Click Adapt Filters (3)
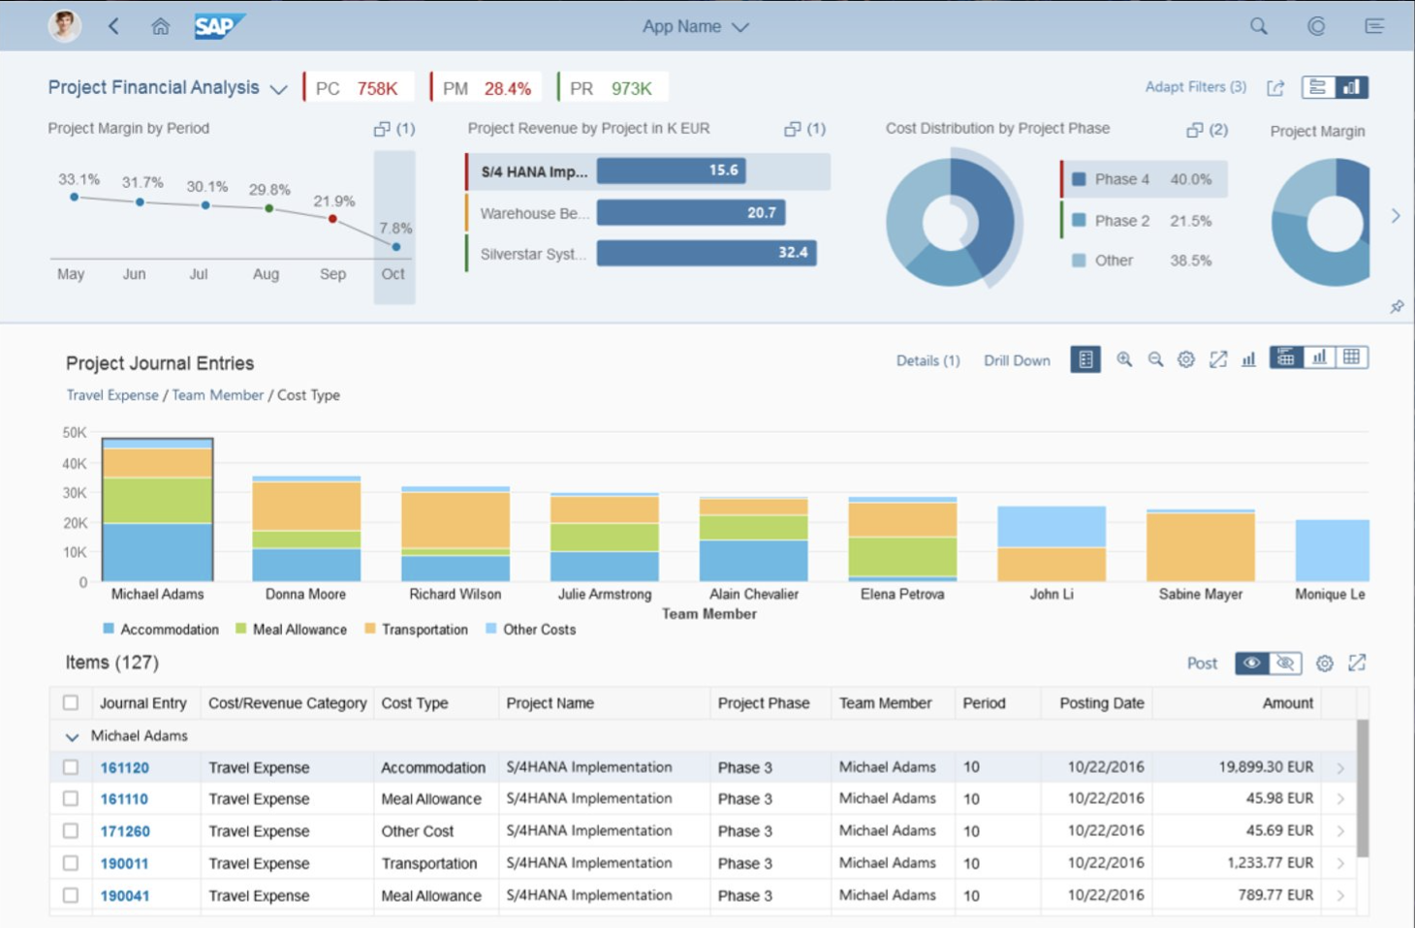The height and width of the screenshot is (928, 1415). click(1195, 86)
